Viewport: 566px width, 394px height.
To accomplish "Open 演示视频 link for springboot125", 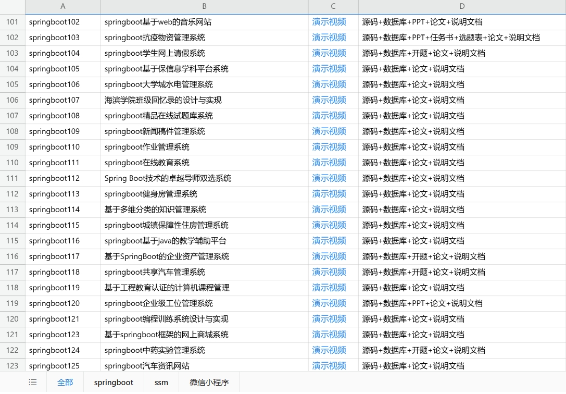I will (x=329, y=366).
